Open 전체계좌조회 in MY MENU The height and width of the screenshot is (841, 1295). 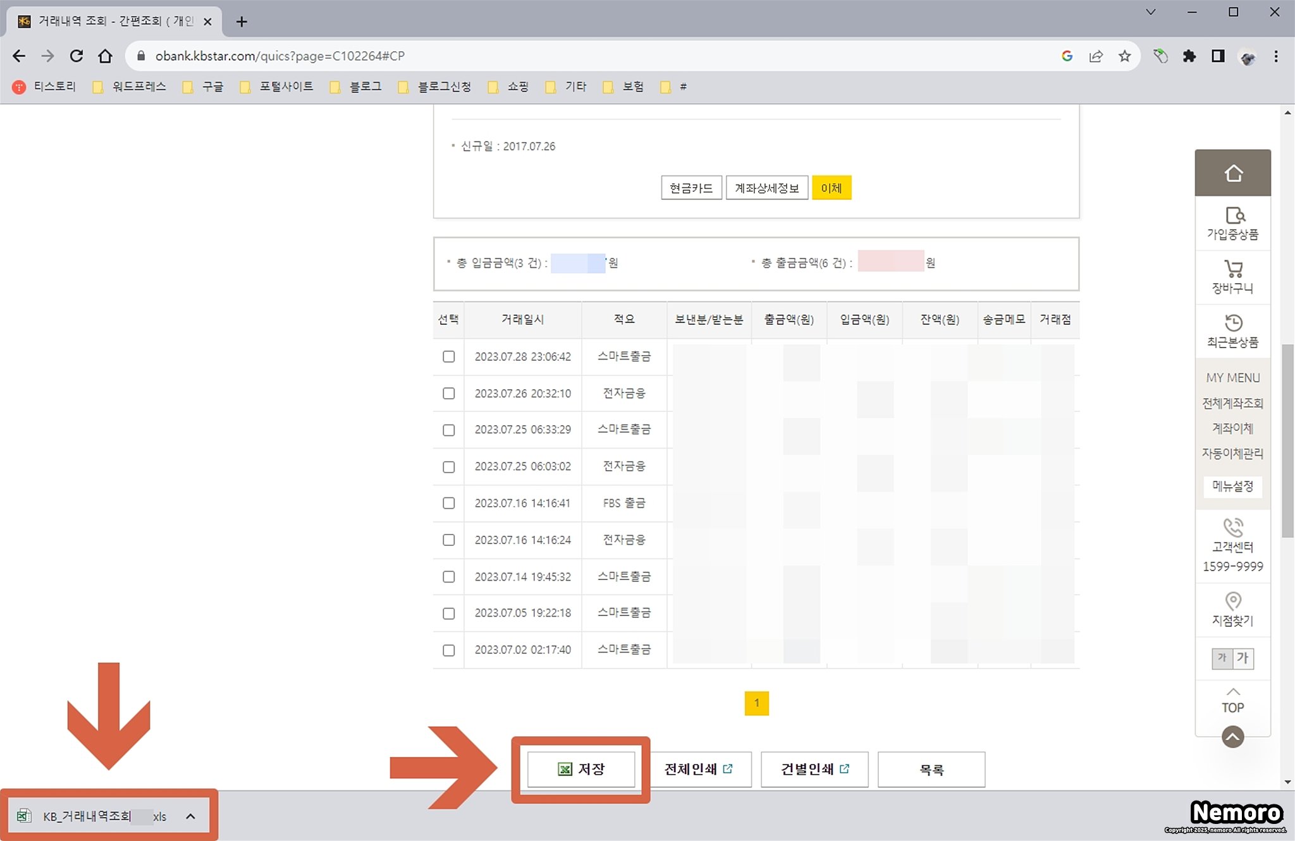(1232, 403)
